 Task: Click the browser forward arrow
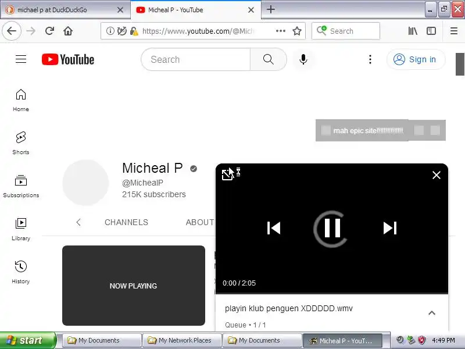31,31
